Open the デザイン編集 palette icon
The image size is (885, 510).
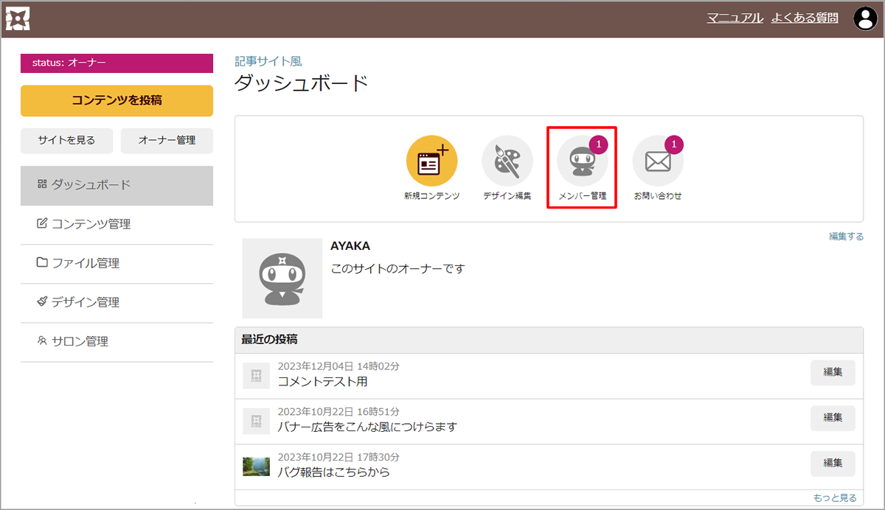click(507, 161)
